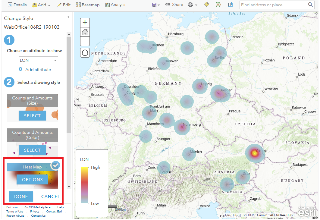Image resolution: width=320 pixels, height=220 pixels.
Task: Select Counts and Amounts (Size) style
Action: [x=32, y=115]
